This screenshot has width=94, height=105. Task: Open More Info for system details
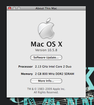tap(46, 81)
